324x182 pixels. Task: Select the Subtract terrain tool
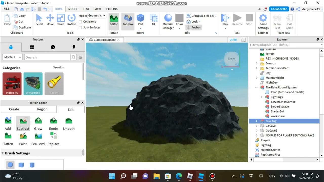point(23,124)
